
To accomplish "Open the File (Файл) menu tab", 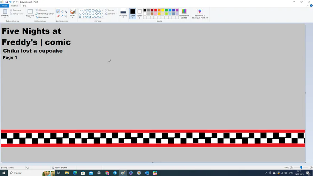I will 5,6.
